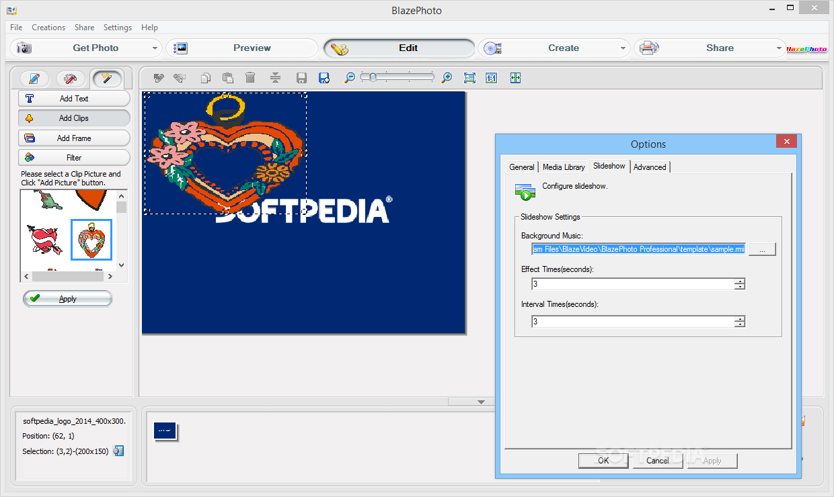834x497 pixels.
Task: Click the Background Music path field
Action: coord(638,249)
